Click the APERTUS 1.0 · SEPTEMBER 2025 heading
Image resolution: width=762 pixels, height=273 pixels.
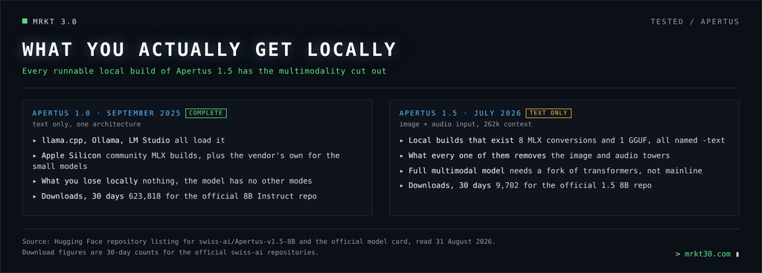pos(106,113)
